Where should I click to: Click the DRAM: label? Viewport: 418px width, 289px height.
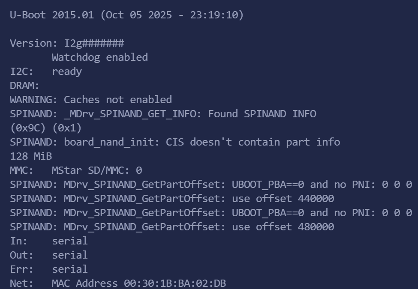24,86
